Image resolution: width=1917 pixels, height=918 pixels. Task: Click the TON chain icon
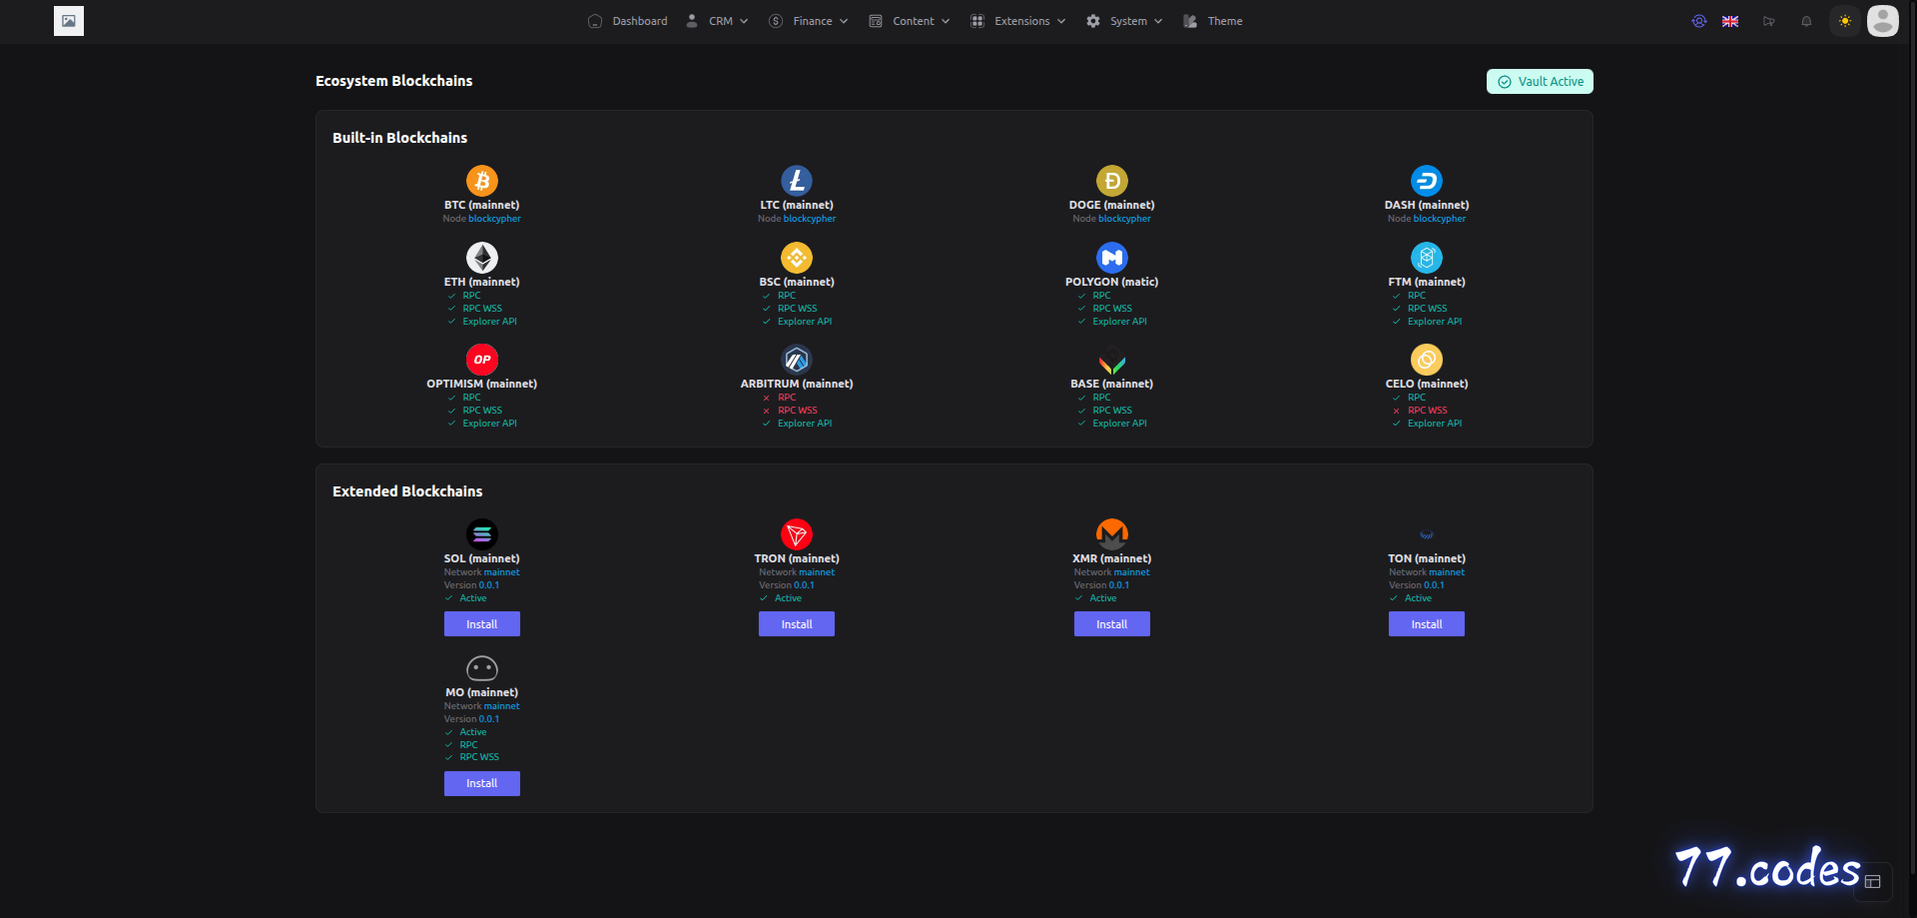pyautogui.click(x=1427, y=534)
